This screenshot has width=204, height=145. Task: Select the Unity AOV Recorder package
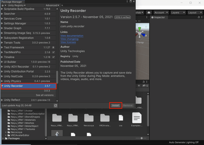click(x=29, y=67)
